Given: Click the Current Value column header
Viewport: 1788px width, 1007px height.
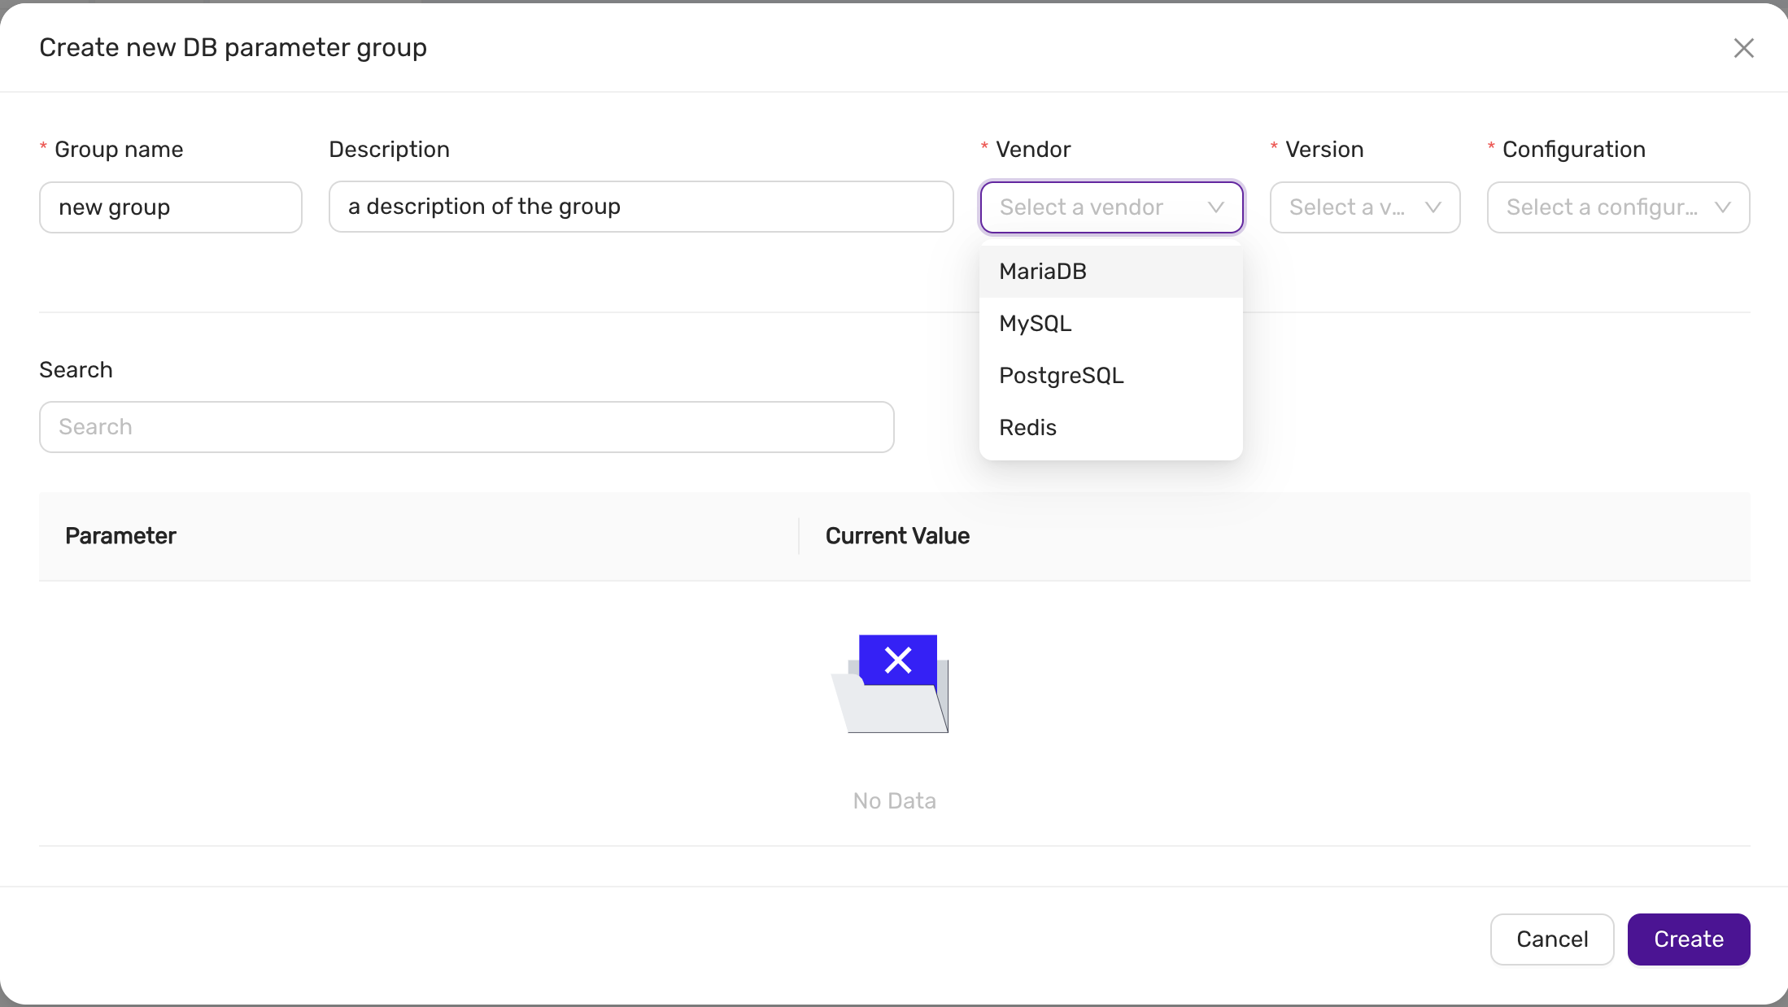Looking at the screenshot, I should 897,536.
